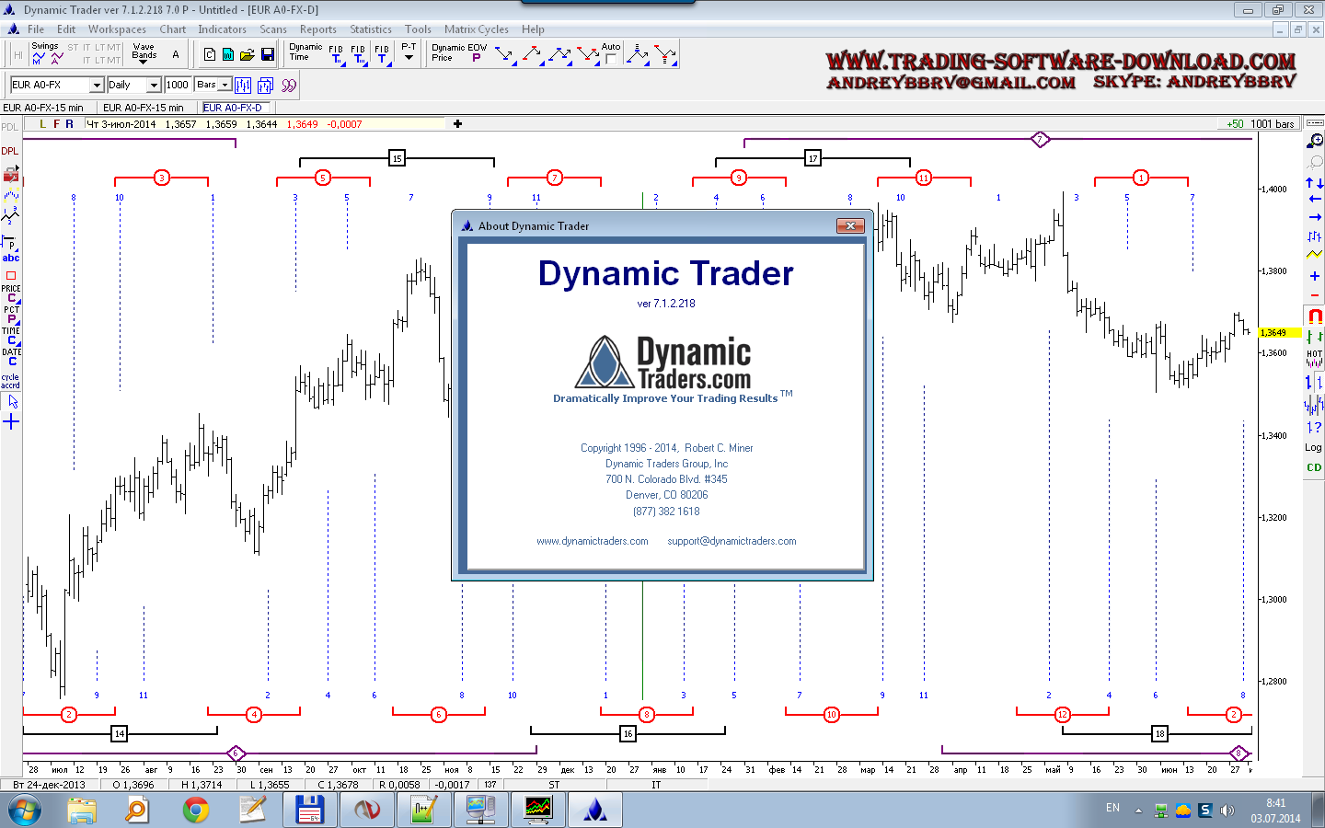Switch to the EUR A0-FX-D chart tab
The width and height of the screenshot is (1325, 828).
[x=232, y=108]
